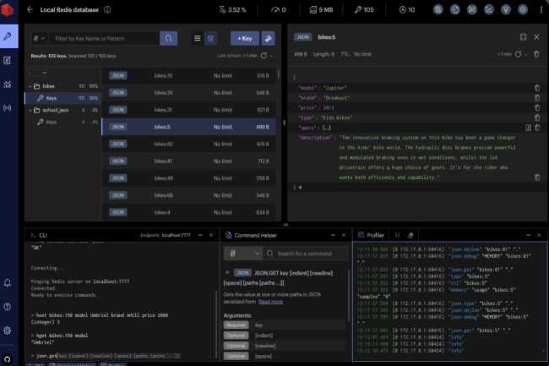
Task: Select the bikes:92 key row
Action: [188, 144]
